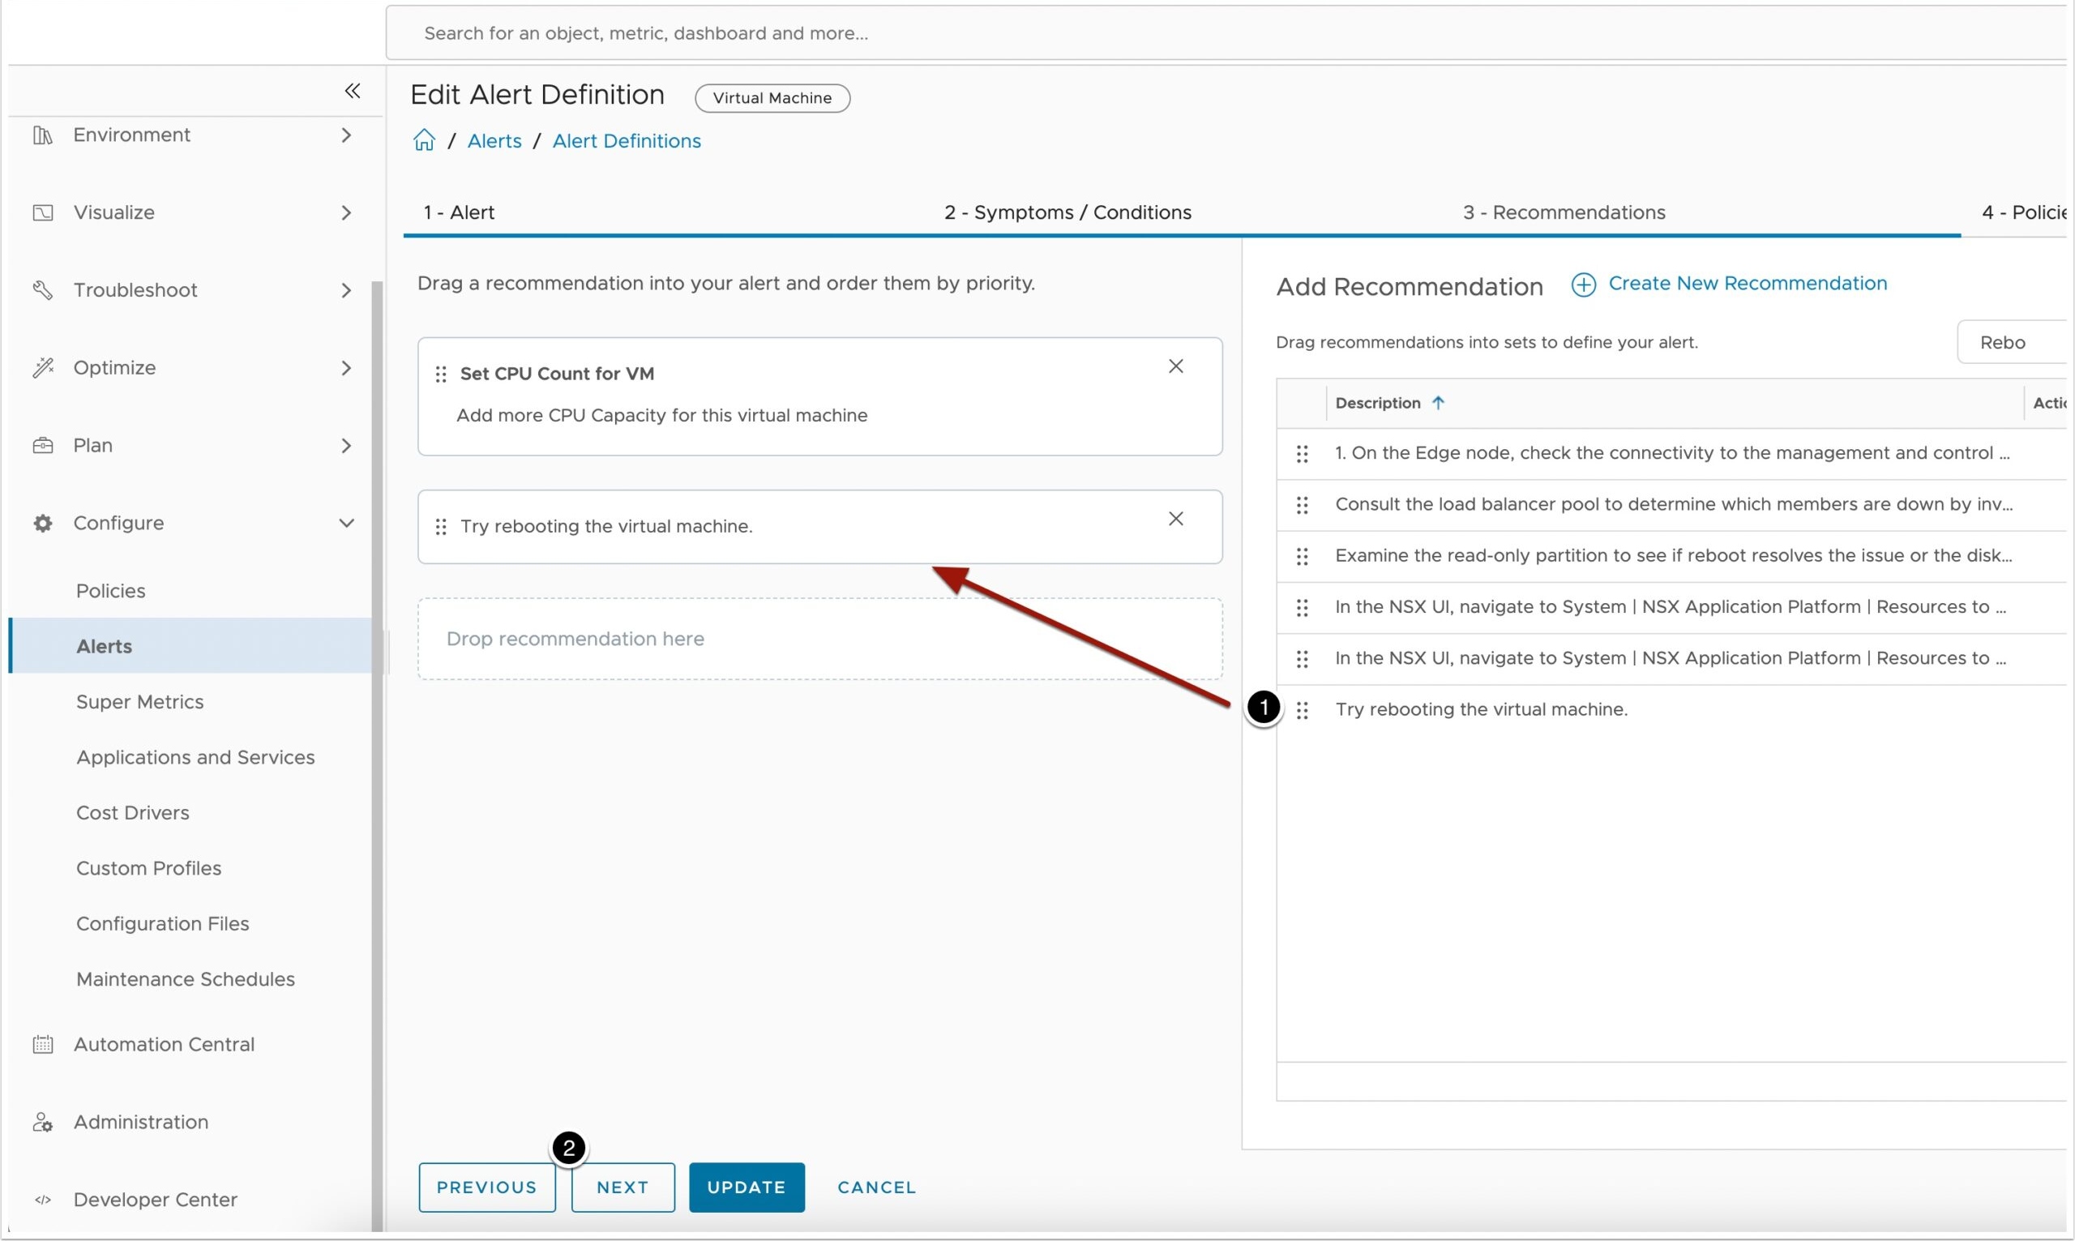Open Policies under Configure

click(110, 591)
